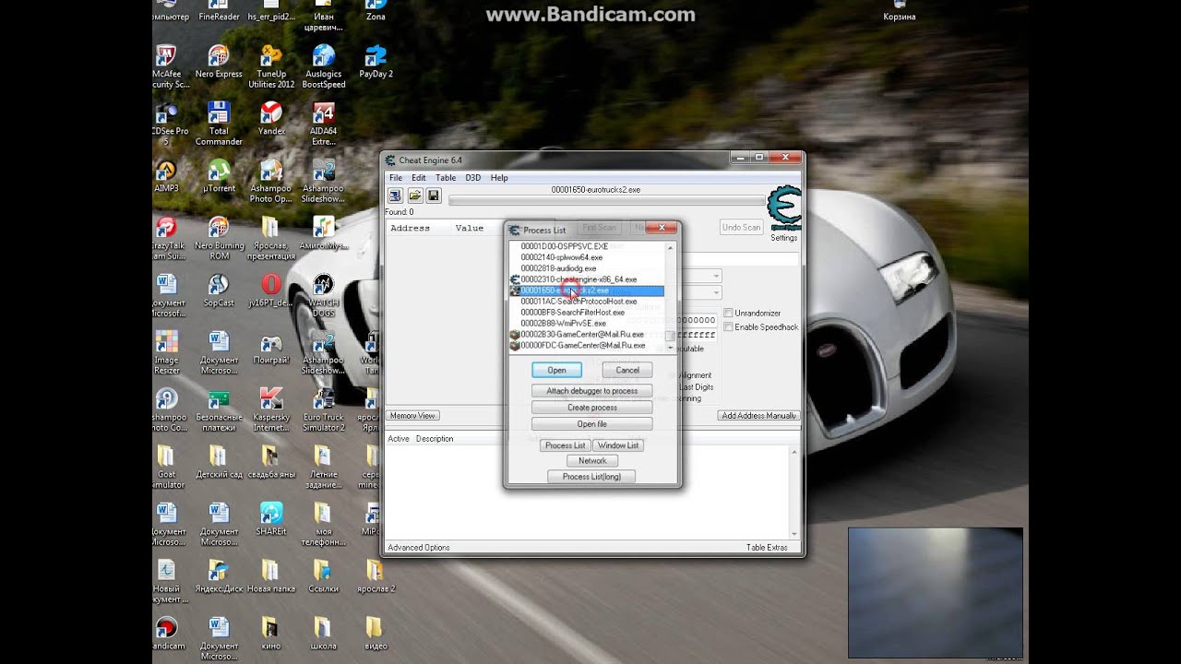This screenshot has width=1181, height=664.
Task: Click the Process List(long) button
Action: click(592, 477)
